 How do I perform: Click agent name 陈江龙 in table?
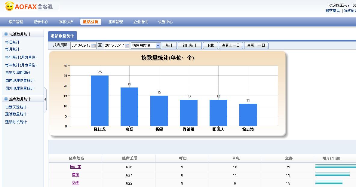click(75, 167)
